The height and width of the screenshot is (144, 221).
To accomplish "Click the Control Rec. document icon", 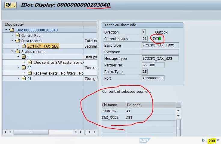I will 17,35.
